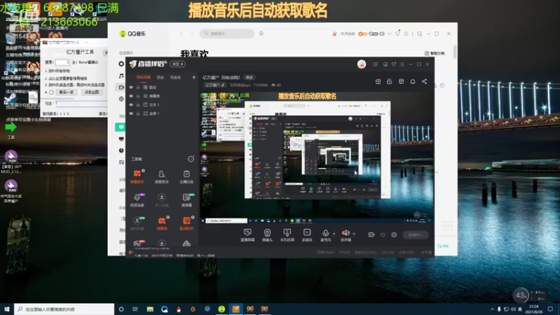Mute the 扬声器 speaker
The width and height of the screenshot is (560, 315).
click(346, 235)
